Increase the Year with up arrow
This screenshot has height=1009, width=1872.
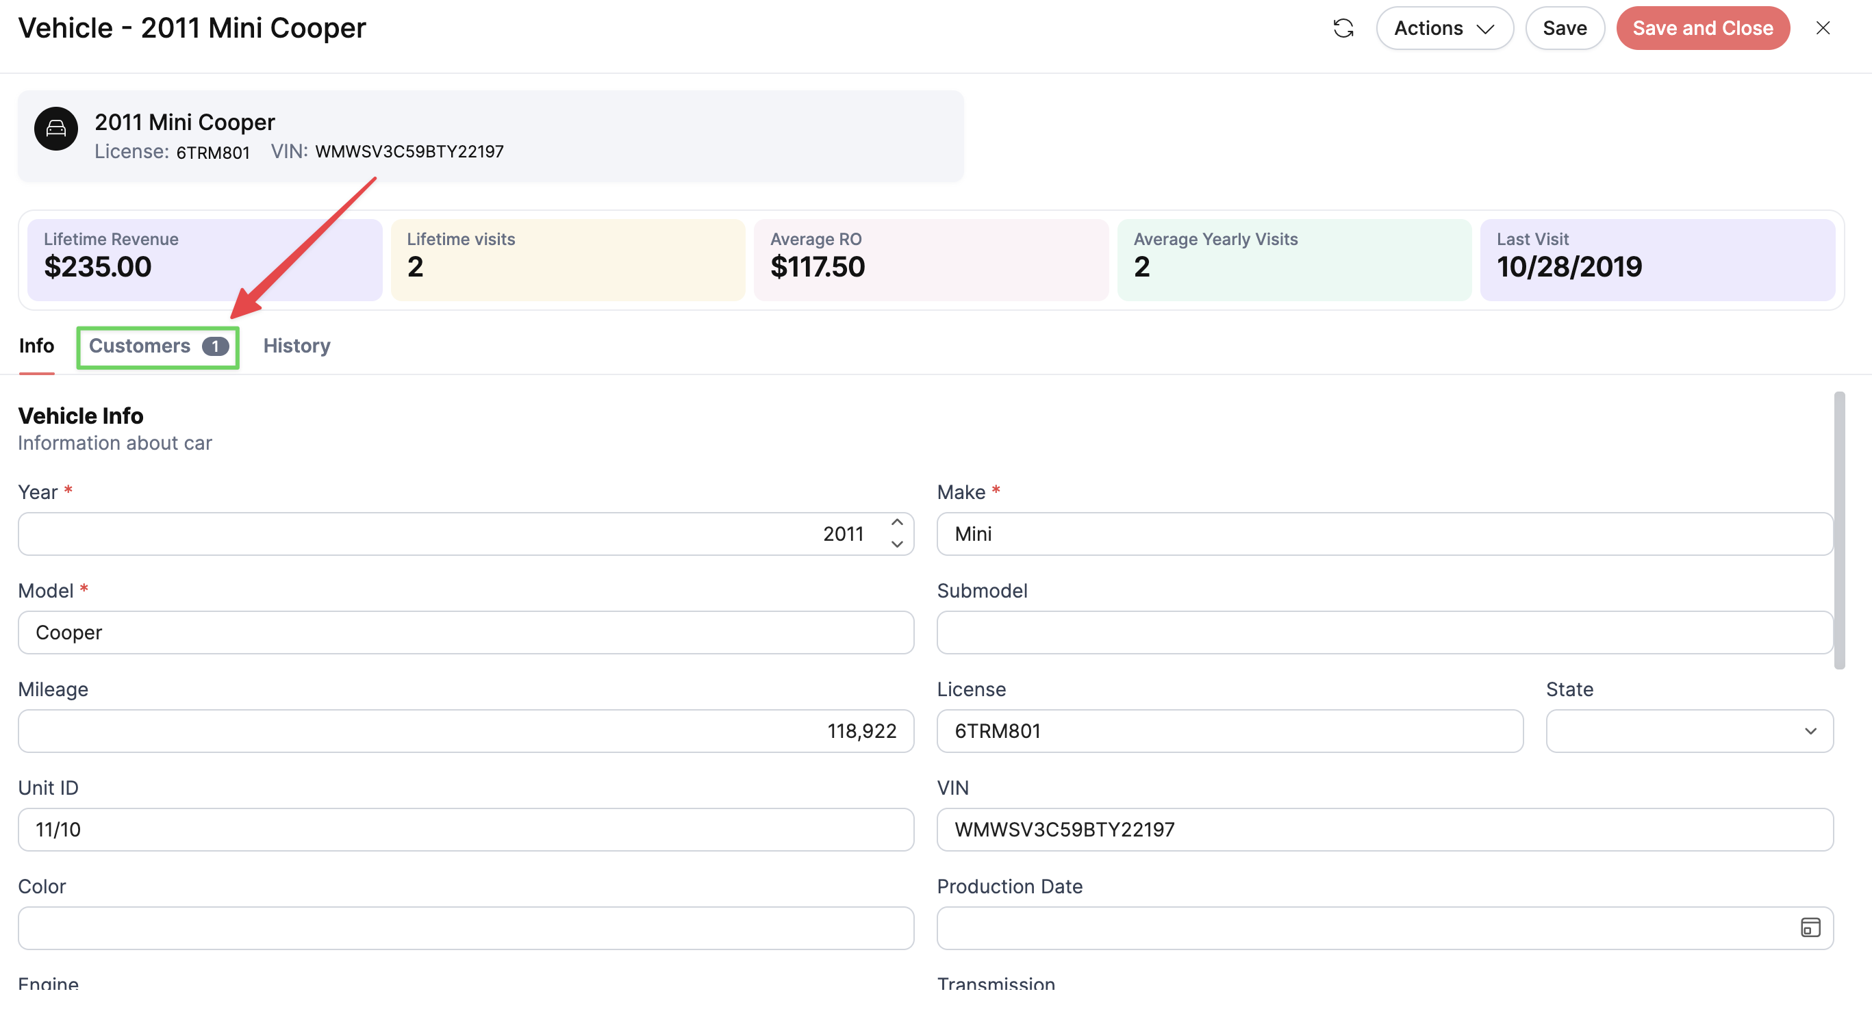click(x=897, y=522)
